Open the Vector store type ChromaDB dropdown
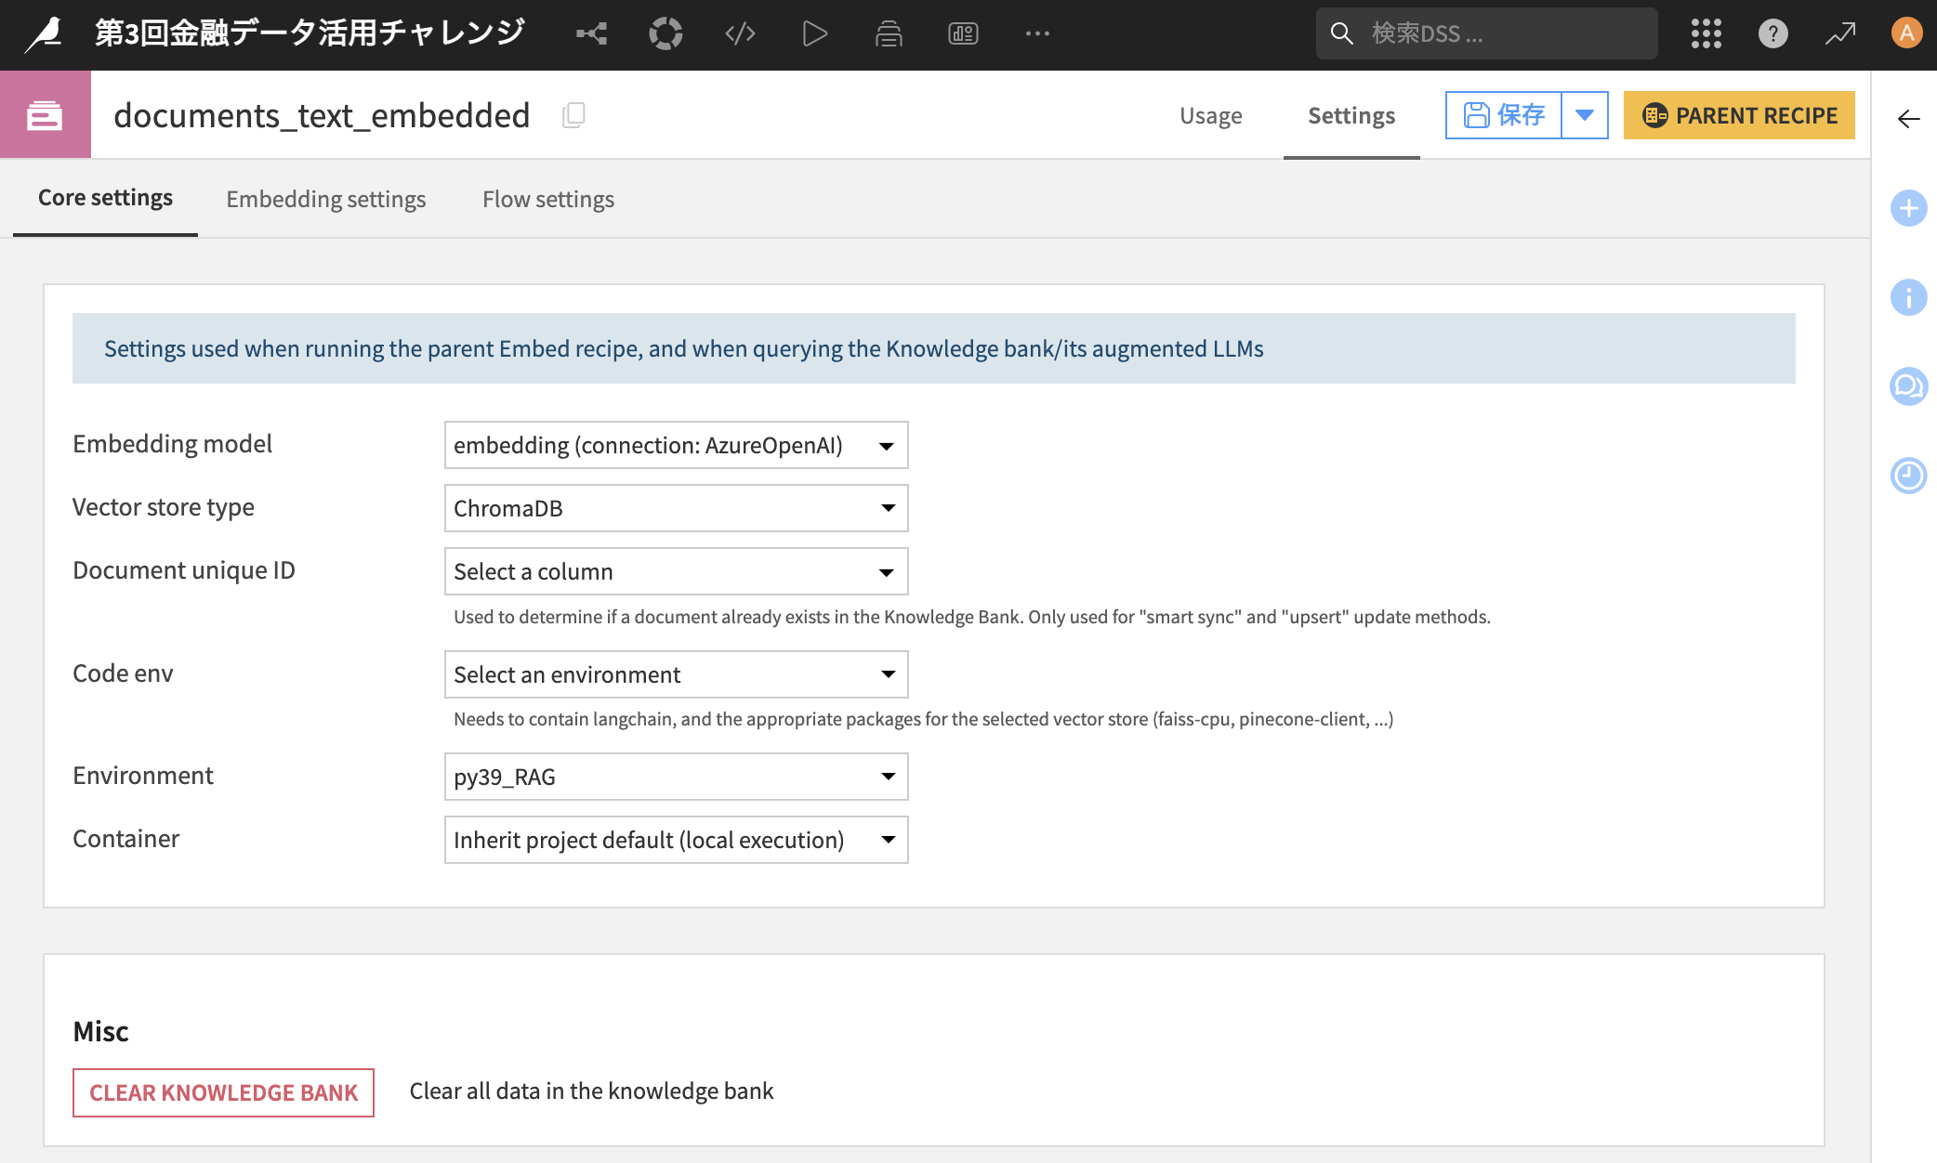 676,508
